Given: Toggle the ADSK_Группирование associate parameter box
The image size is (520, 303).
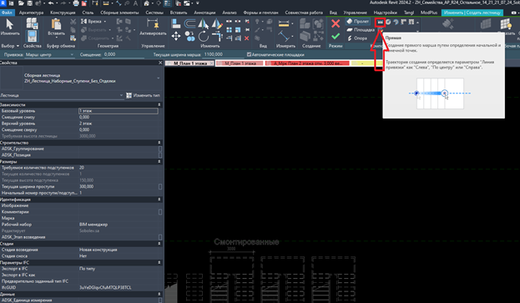Looking at the screenshot, I should point(160,149).
